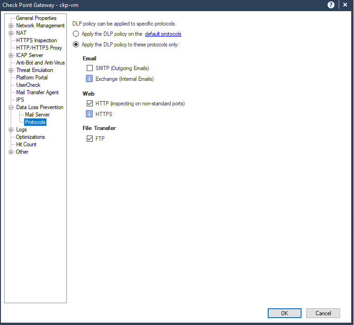Uncheck the HTTP protocol checkbox

click(x=90, y=104)
